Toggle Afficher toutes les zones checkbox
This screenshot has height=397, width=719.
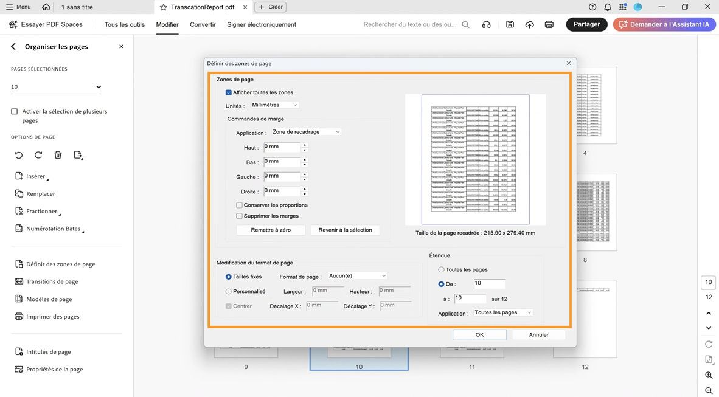[228, 92]
